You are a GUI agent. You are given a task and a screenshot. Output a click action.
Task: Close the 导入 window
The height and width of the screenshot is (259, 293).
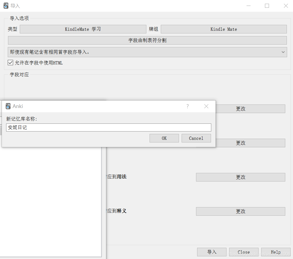(x=286, y=6)
